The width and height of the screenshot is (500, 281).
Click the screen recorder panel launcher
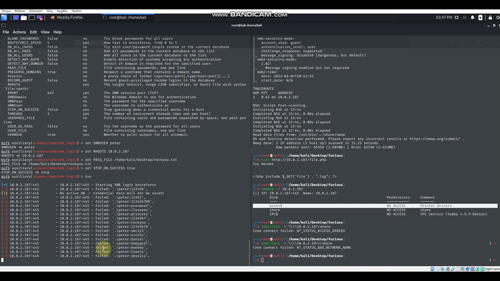39,18
